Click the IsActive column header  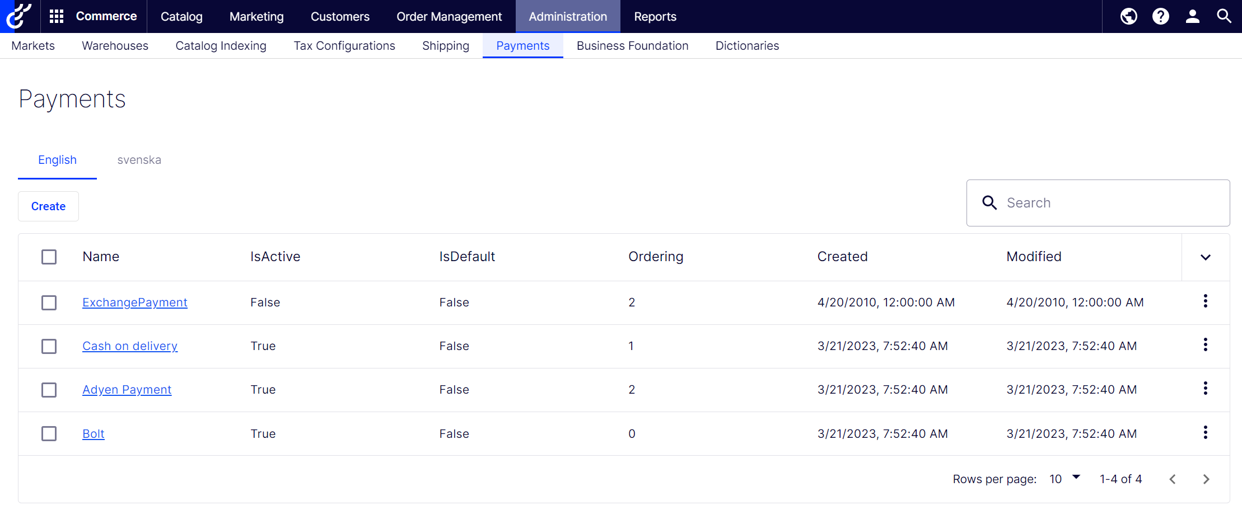pos(275,257)
